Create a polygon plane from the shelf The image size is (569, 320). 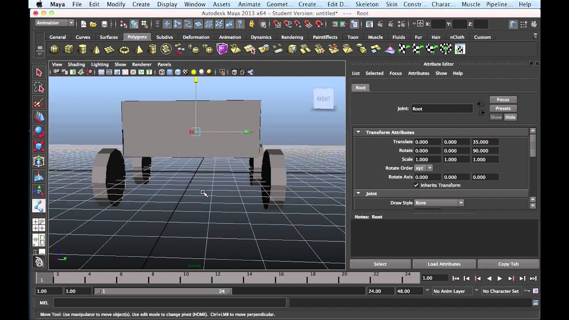point(110,49)
